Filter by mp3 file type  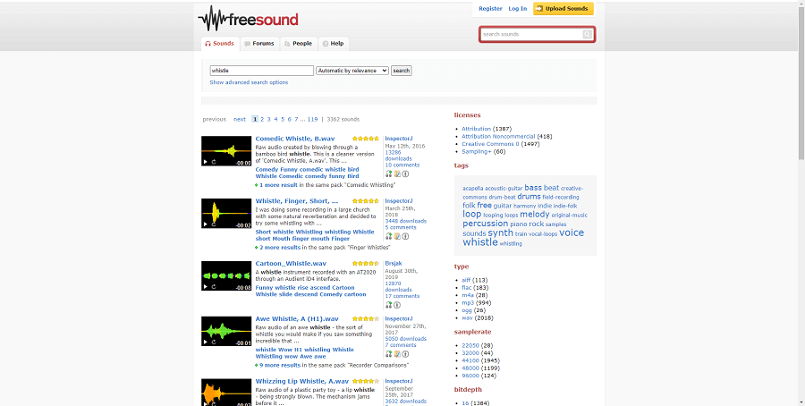(468, 303)
